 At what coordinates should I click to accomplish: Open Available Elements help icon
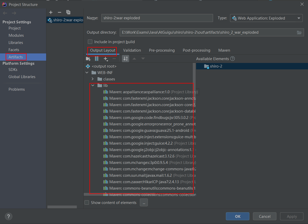232,59
